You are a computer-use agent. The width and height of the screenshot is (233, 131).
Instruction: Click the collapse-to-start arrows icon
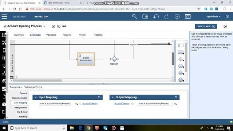point(64,26)
